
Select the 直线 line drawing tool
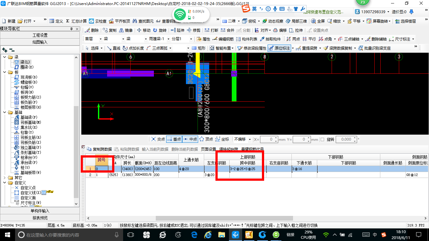tap(113, 48)
